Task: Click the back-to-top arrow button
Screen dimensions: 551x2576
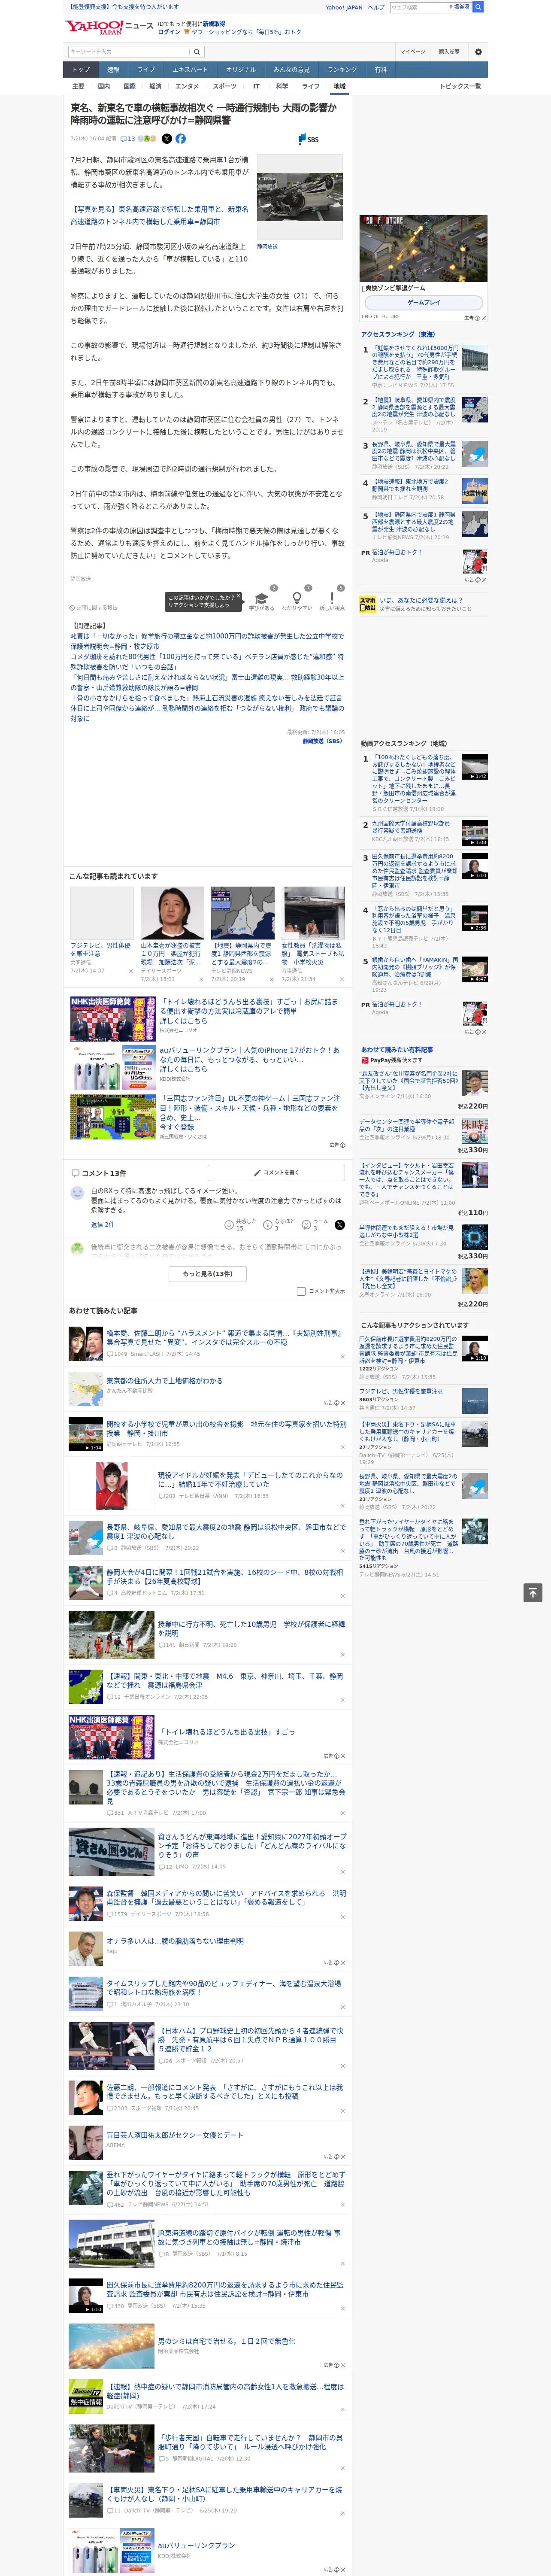Action: 533,1593
